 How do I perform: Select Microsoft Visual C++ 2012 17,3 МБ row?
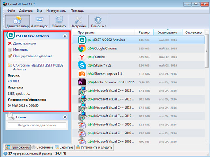[x=138, y=108]
